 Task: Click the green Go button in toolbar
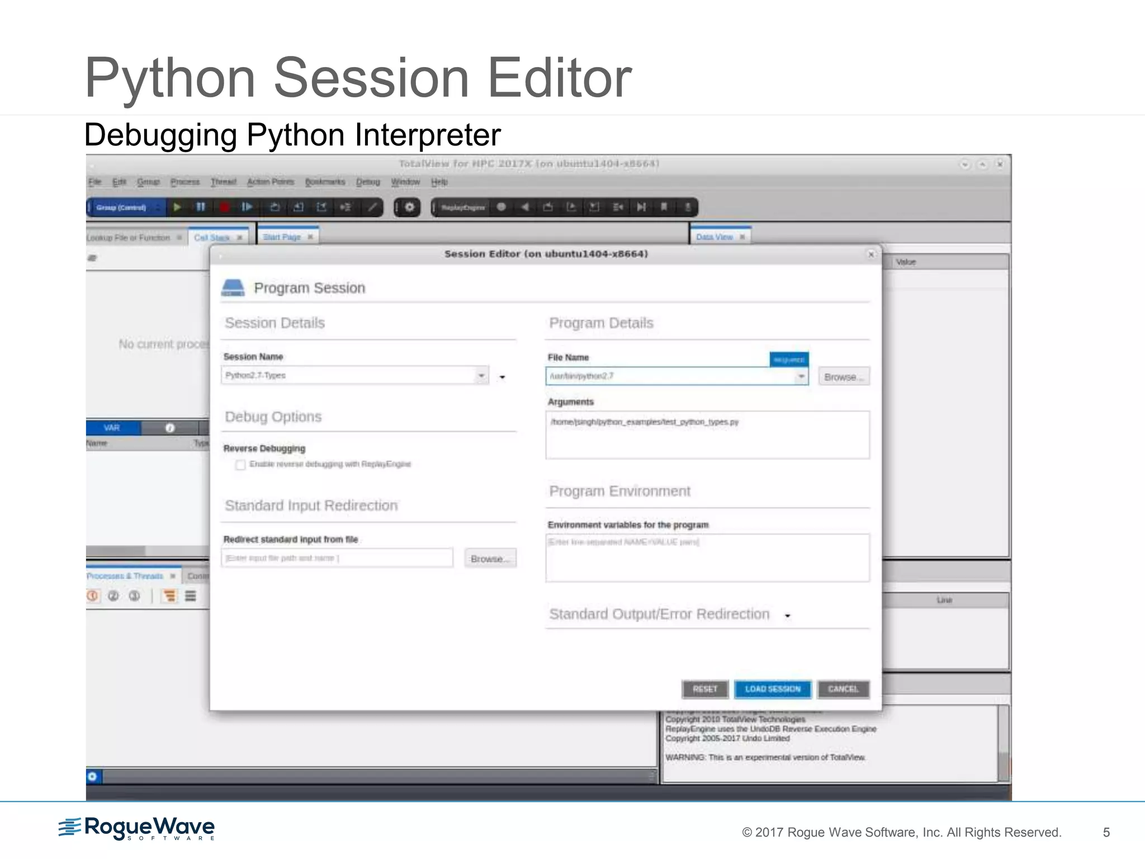point(177,207)
